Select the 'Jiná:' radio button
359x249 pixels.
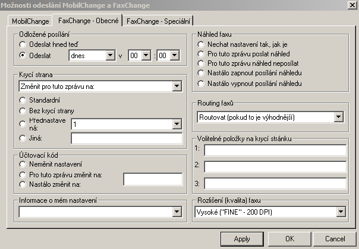[x=23, y=138]
